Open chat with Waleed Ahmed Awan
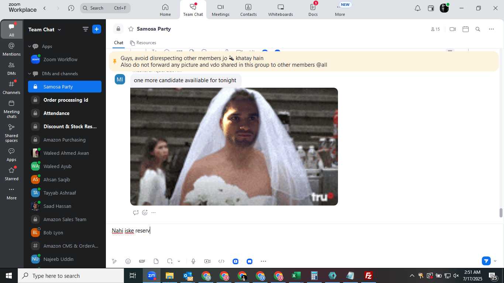The height and width of the screenshot is (283, 504). (x=65, y=153)
